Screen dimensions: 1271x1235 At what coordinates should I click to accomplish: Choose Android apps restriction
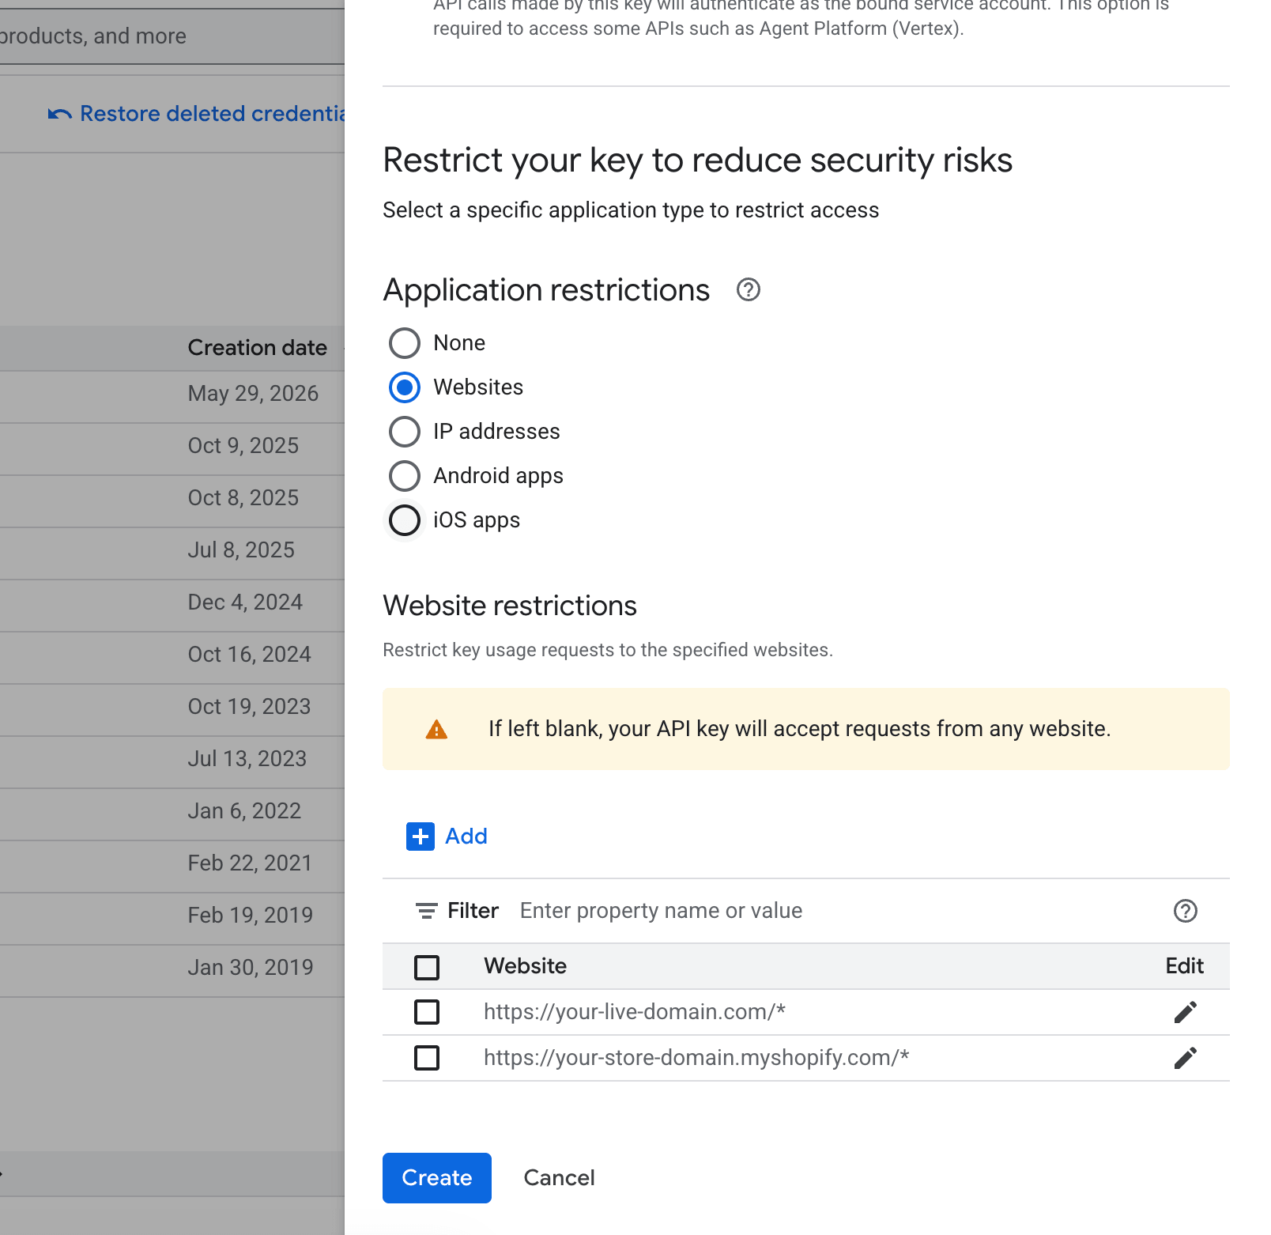(405, 476)
